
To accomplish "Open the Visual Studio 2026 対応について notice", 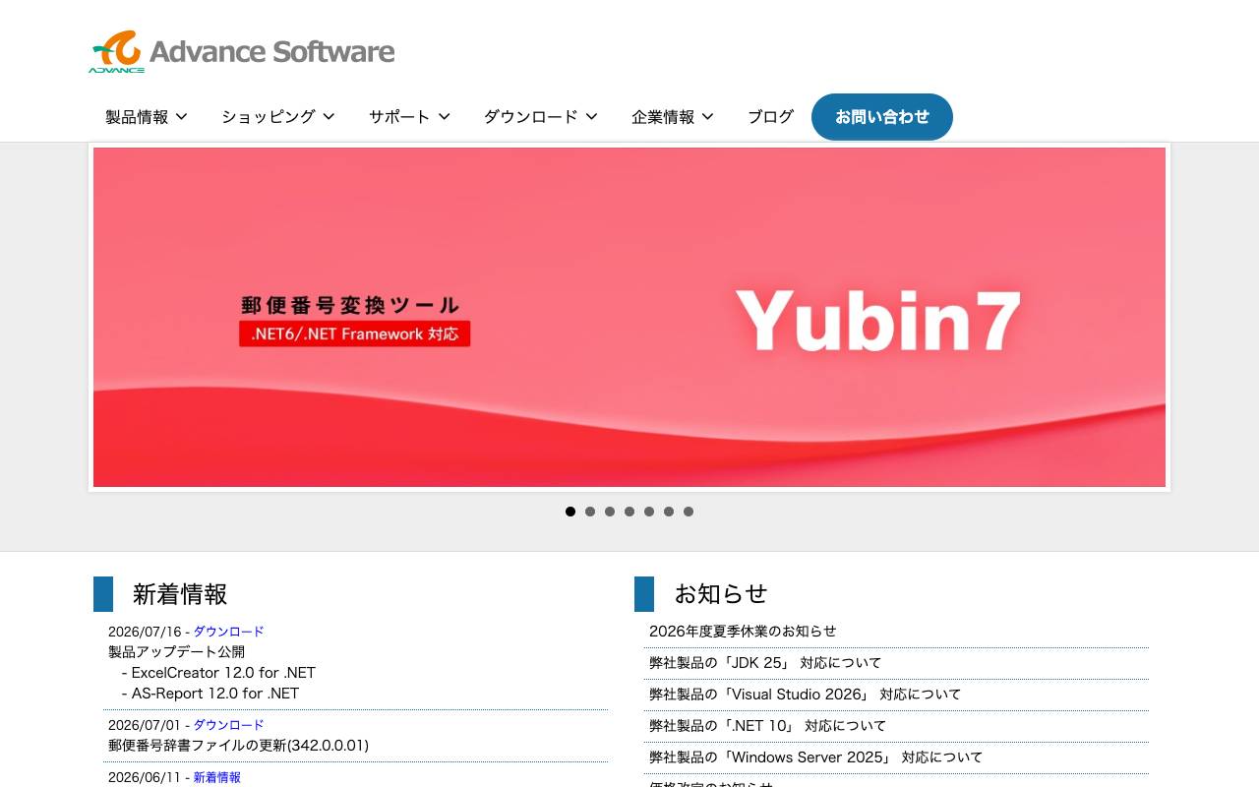I will pos(806,694).
